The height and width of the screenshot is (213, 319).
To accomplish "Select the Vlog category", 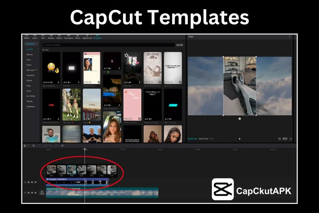I will 28,86.
